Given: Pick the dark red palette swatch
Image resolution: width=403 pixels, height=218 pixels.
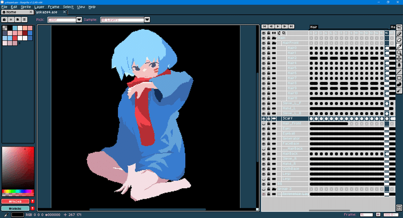Looking at the screenshot, I should (25, 33).
